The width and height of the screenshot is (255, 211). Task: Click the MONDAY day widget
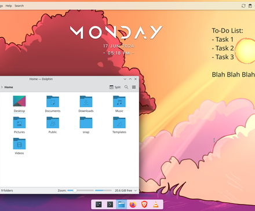[116, 32]
